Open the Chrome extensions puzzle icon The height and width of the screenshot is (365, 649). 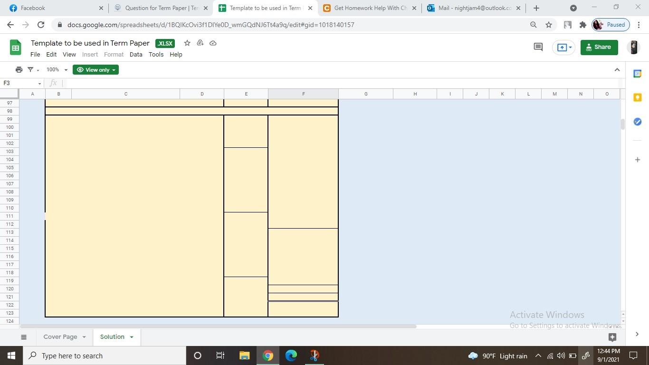point(583,25)
